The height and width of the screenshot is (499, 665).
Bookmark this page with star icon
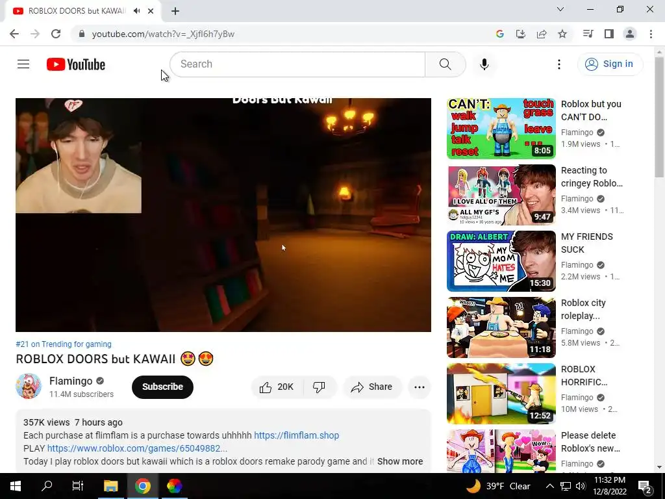coord(562,34)
